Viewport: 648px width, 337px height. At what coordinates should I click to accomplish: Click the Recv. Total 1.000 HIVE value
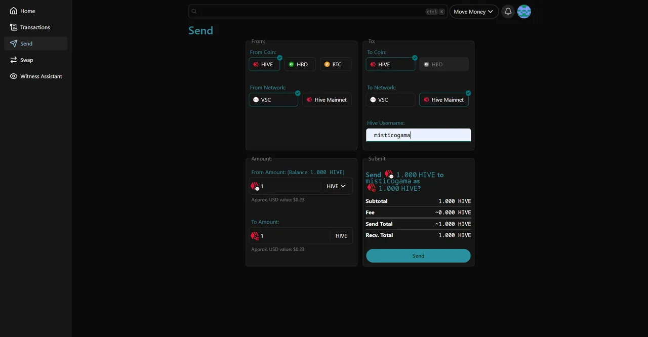tap(455, 235)
